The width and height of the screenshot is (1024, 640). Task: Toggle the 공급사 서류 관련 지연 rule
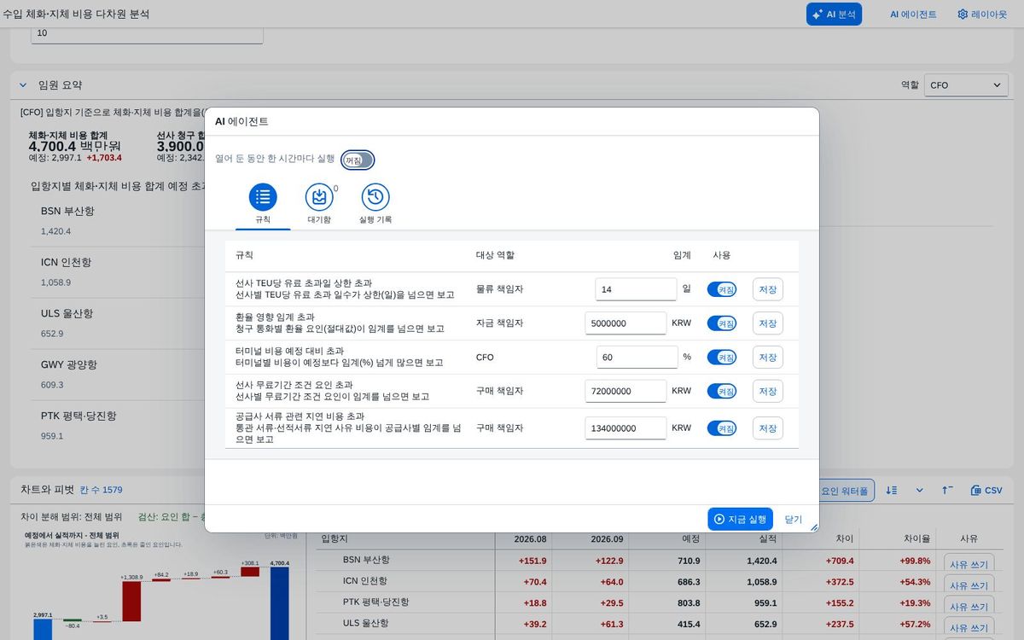tap(722, 428)
